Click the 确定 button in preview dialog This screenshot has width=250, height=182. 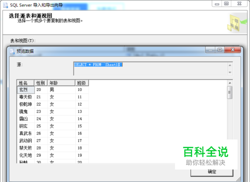click(x=212, y=172)
